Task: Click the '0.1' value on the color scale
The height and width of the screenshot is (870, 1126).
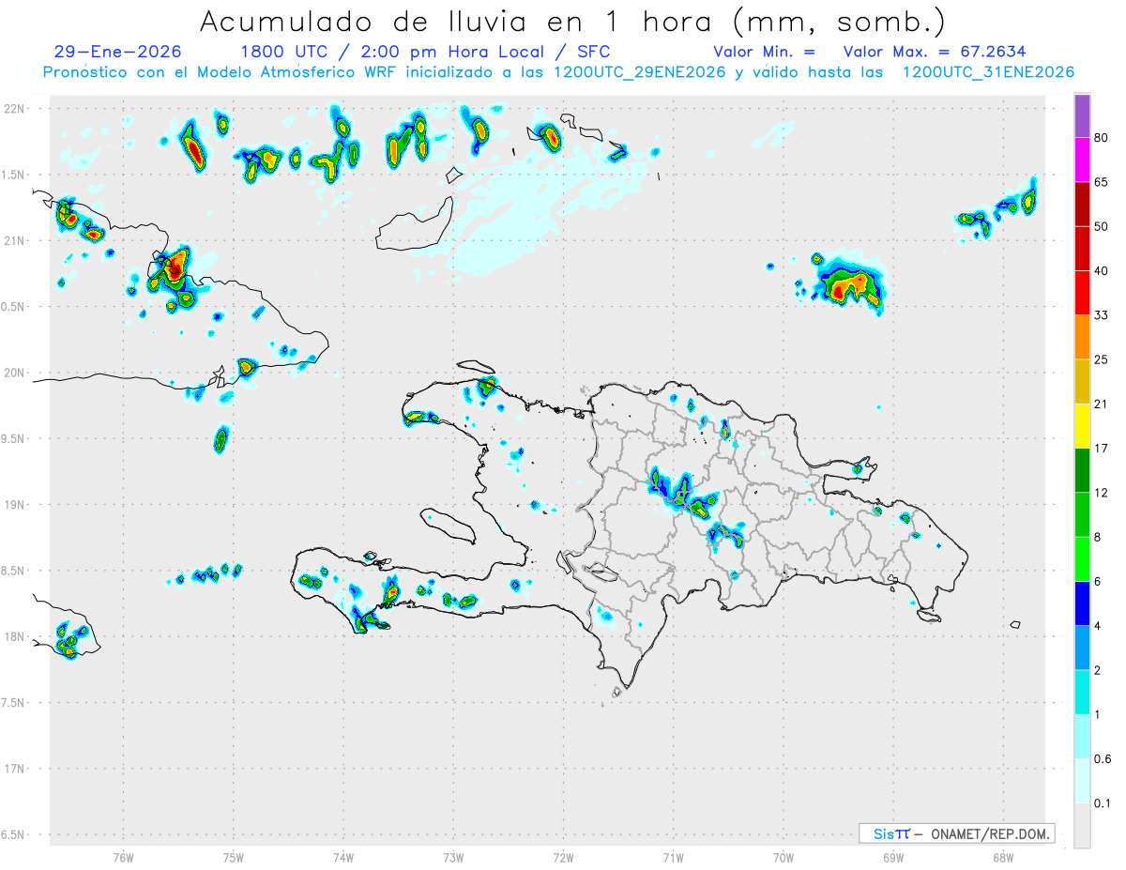Action: tap(1103, 802)
